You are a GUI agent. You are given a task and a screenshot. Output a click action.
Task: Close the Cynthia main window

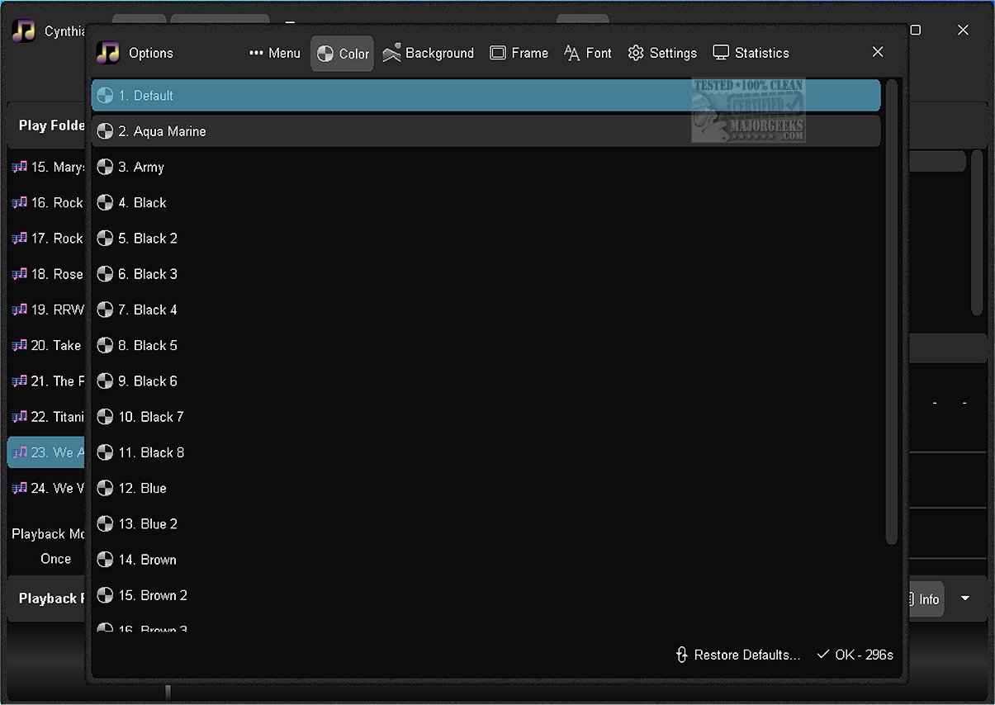click(x=963, y=30)
